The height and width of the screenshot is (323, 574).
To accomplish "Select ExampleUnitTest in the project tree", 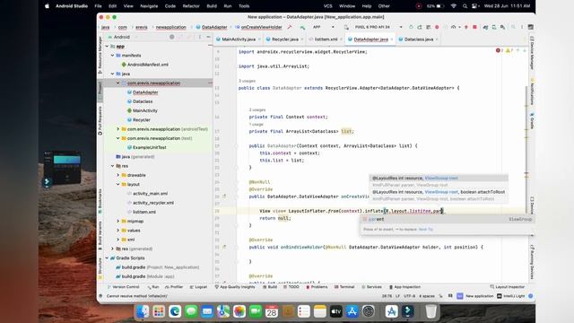I will (x=146, y=147).
